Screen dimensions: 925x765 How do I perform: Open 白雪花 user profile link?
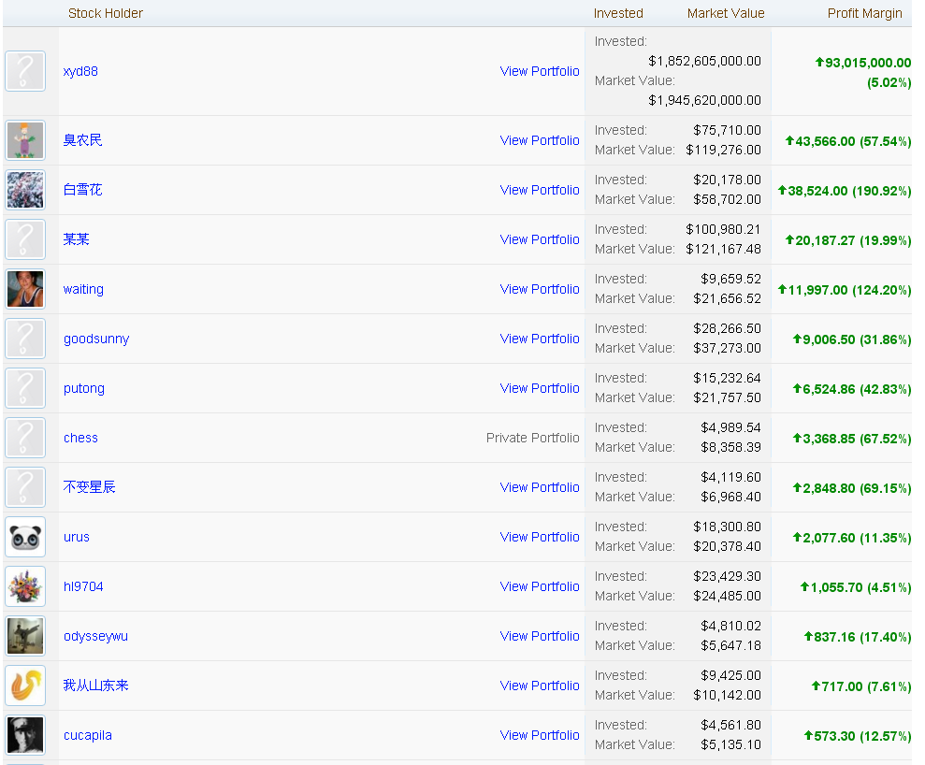(x=82, y=190)
